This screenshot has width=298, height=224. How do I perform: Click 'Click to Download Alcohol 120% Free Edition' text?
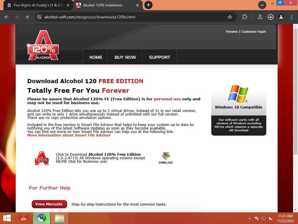tap(98, 155)
